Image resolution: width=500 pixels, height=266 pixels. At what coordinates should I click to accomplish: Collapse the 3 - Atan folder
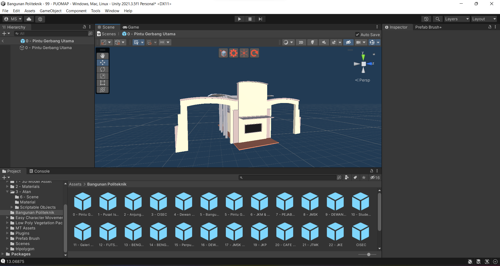point(7,192)
